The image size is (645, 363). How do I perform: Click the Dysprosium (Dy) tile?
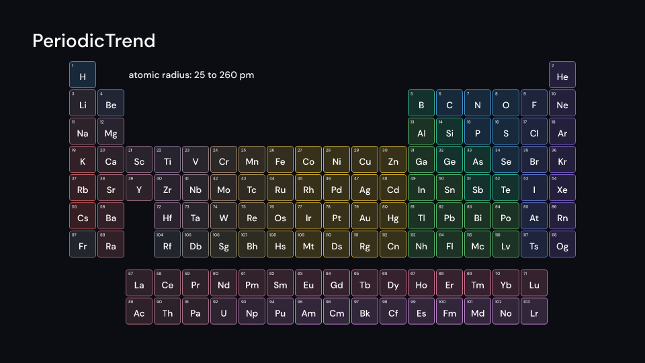pyautogui.click(x=393, y=283)
